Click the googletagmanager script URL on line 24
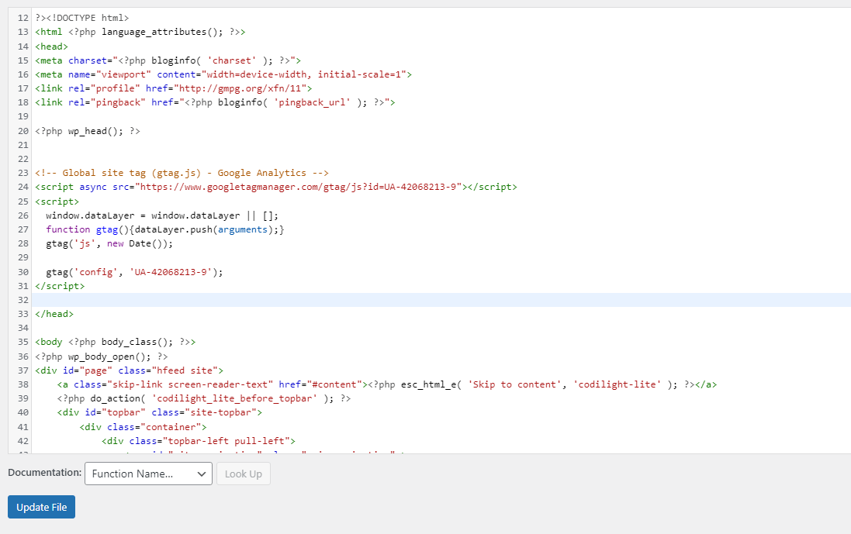Screen dimensions: 851x534 coord(298,187)
